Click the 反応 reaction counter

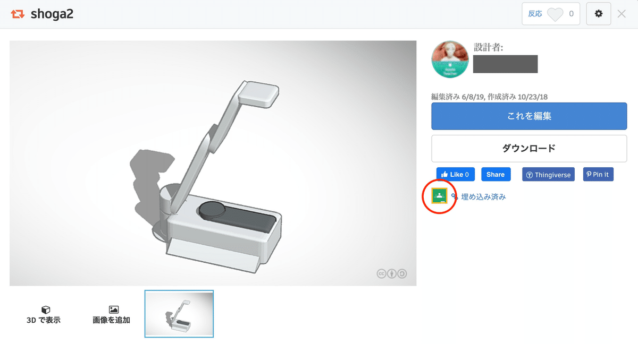(x=551, y=14)
